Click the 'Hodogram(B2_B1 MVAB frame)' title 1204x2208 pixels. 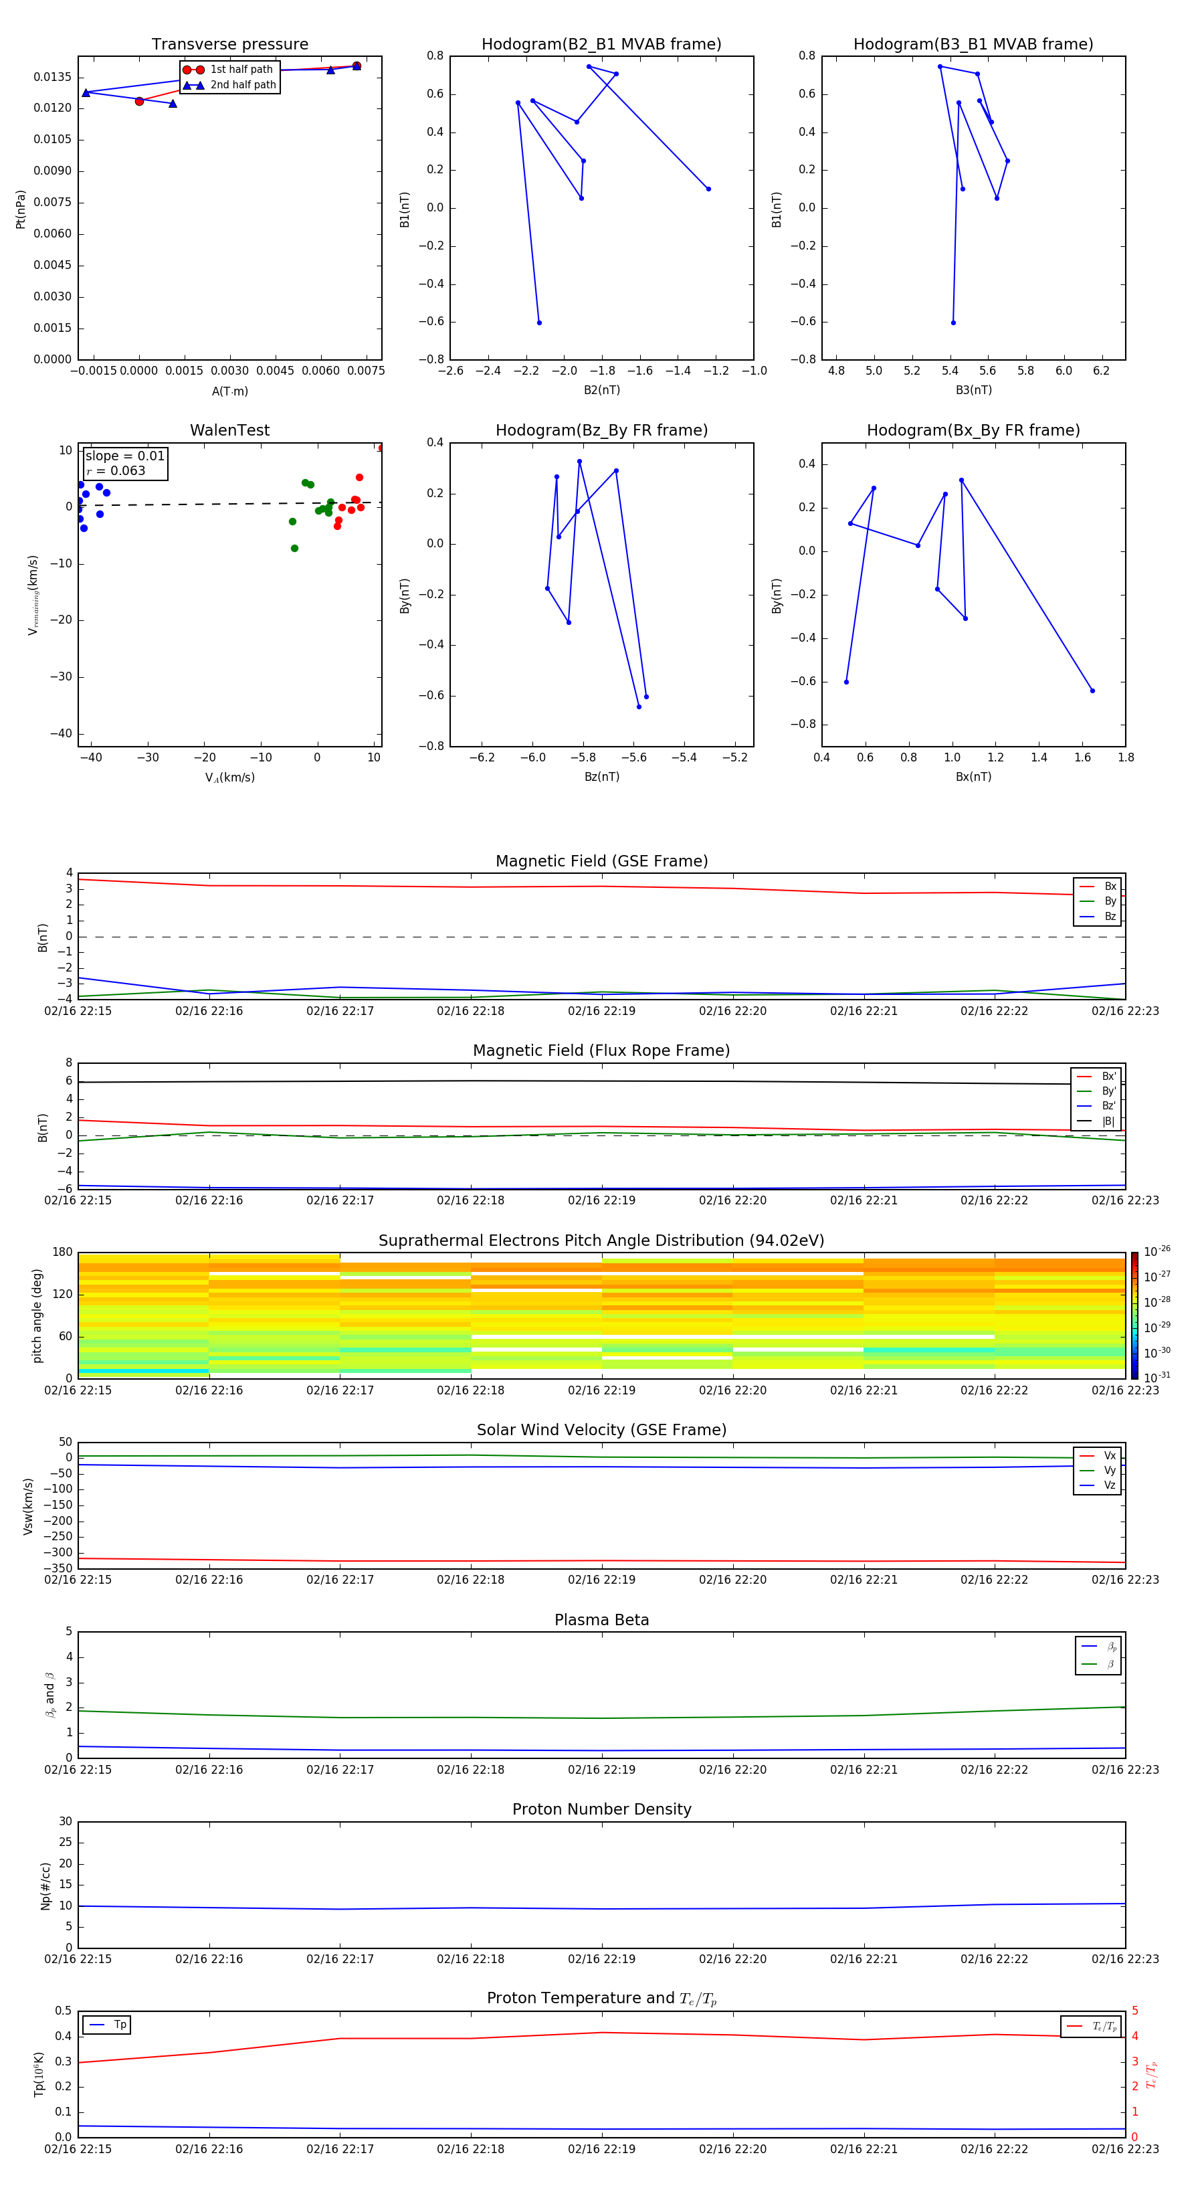point(601,45)
